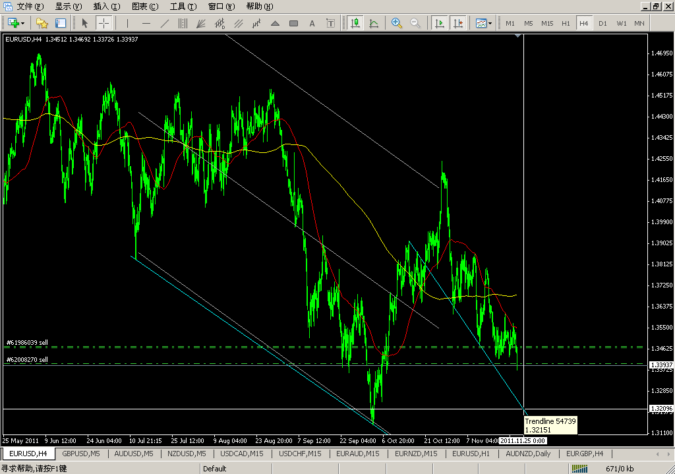Switch timeframe to D1
This screenshot has height=474, width=675.
tap(602, 23)
